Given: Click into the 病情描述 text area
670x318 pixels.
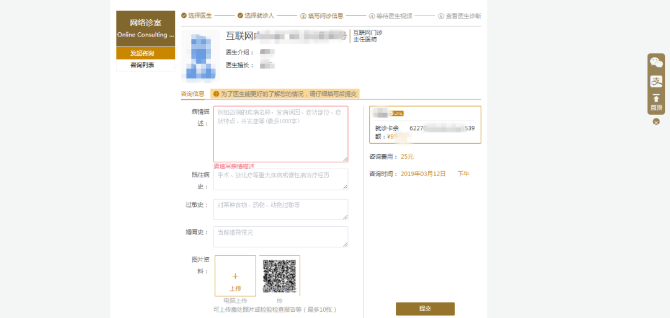Looking at the screenshot, I should [280, 134].
